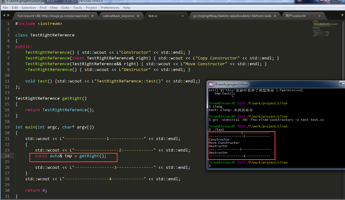This screenshot has height=200, width=345.
Task: Click unsaved dot on Full request URI tab
Action: [x=93, y=16]
